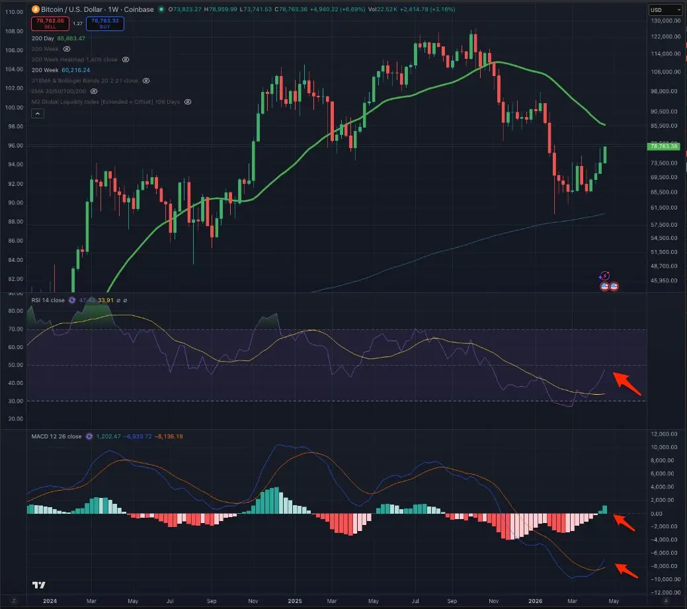Click the 200 Day value 85,883.47
This screenshot has height=609, width=687.
(x=71, y=38)
